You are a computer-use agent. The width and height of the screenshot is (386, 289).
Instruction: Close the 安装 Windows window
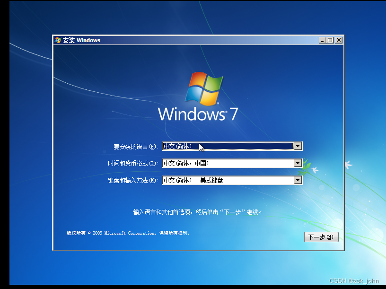click(339, 40)
